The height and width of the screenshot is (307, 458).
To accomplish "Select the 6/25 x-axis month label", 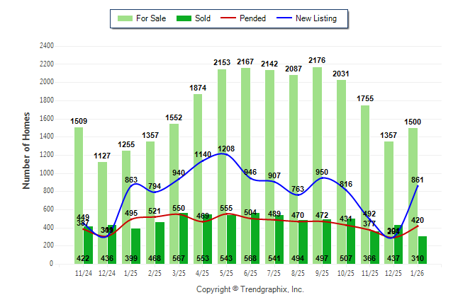I will (x=251, y=272).
